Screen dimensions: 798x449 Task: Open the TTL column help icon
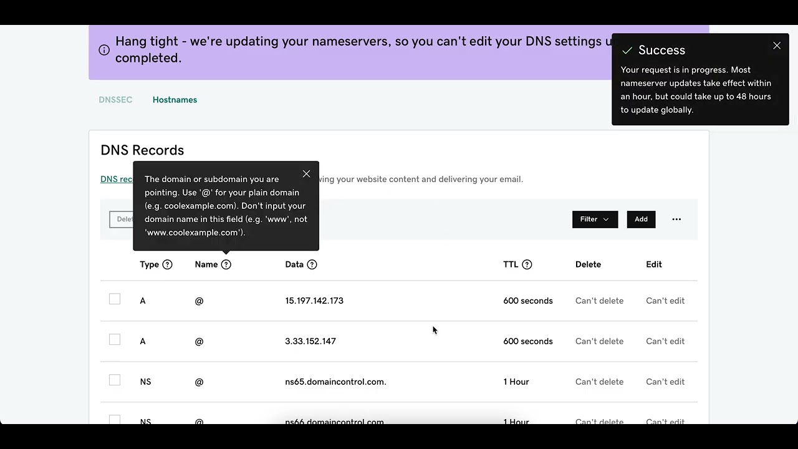tap(527, 264)
